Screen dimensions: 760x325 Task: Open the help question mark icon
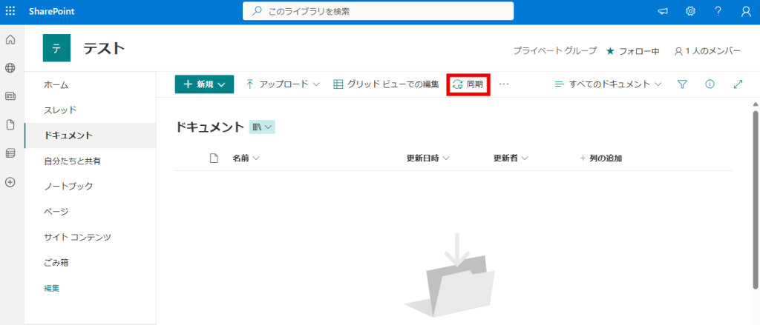click(718, 12)
